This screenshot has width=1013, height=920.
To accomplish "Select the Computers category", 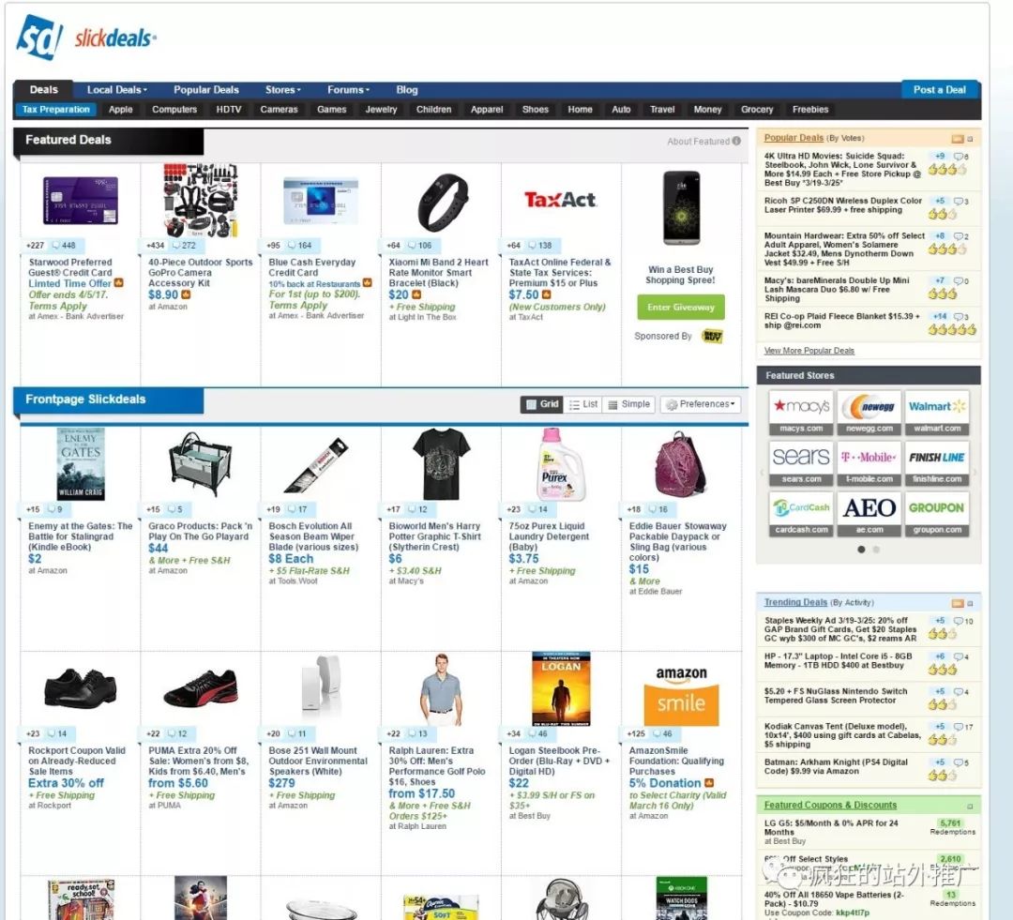I will click(174, 110).
